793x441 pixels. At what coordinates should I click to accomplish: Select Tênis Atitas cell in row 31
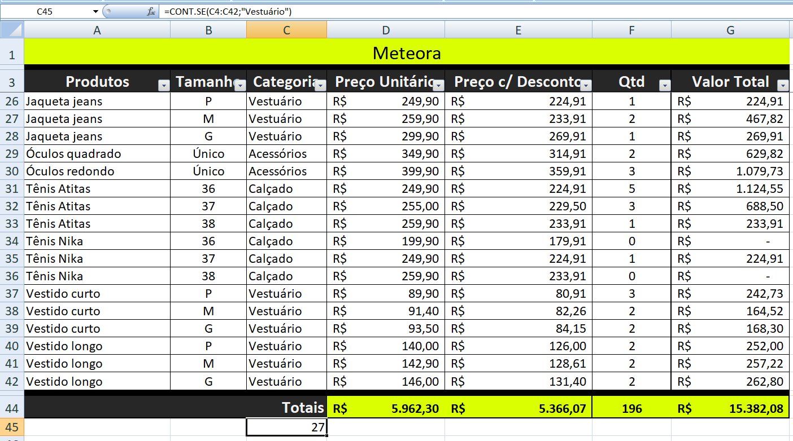click(97, 189)
